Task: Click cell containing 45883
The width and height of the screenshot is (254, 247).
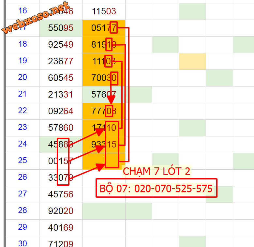Action: 61,145
